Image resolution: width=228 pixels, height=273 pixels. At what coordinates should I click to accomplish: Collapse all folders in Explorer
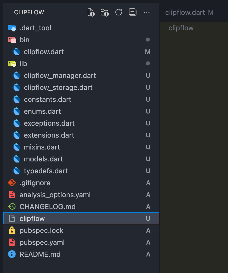click(132, 12)
